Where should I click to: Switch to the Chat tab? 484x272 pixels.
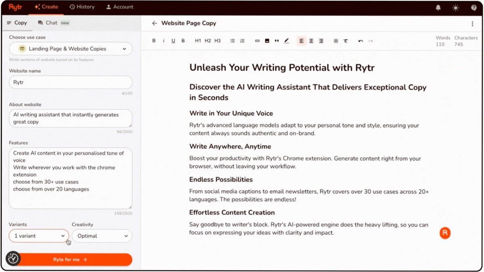point(54,23)
